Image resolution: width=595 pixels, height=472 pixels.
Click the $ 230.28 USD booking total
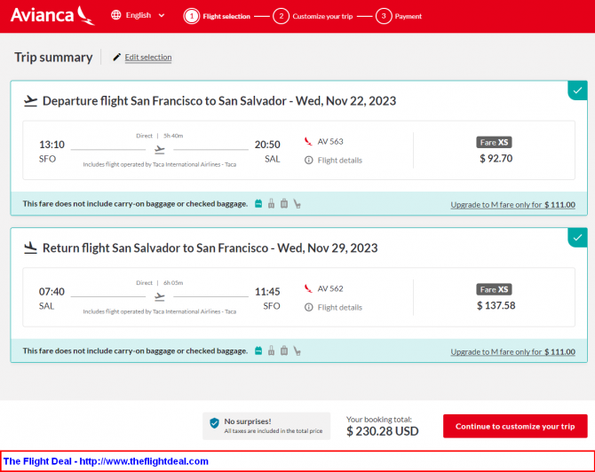[x=382, y=431]
